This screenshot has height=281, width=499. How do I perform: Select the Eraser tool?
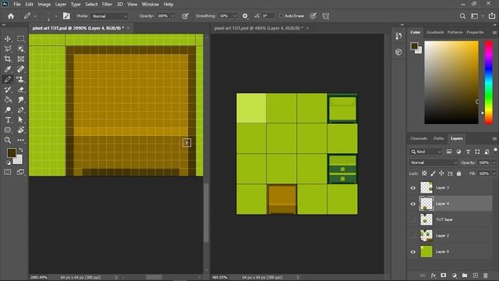[x=21, y=90]
